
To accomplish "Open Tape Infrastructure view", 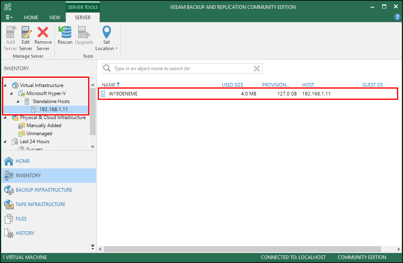I will point(40,204).
